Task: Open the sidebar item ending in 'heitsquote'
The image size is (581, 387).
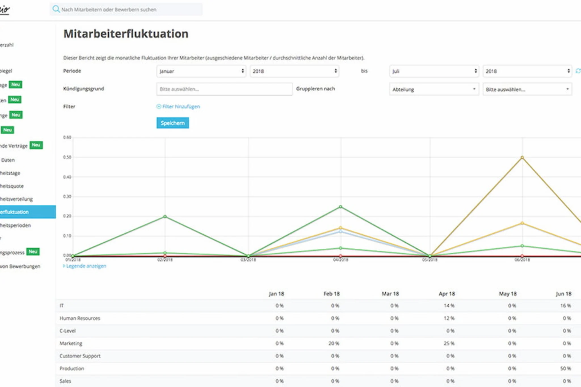Action: point(12,186)
